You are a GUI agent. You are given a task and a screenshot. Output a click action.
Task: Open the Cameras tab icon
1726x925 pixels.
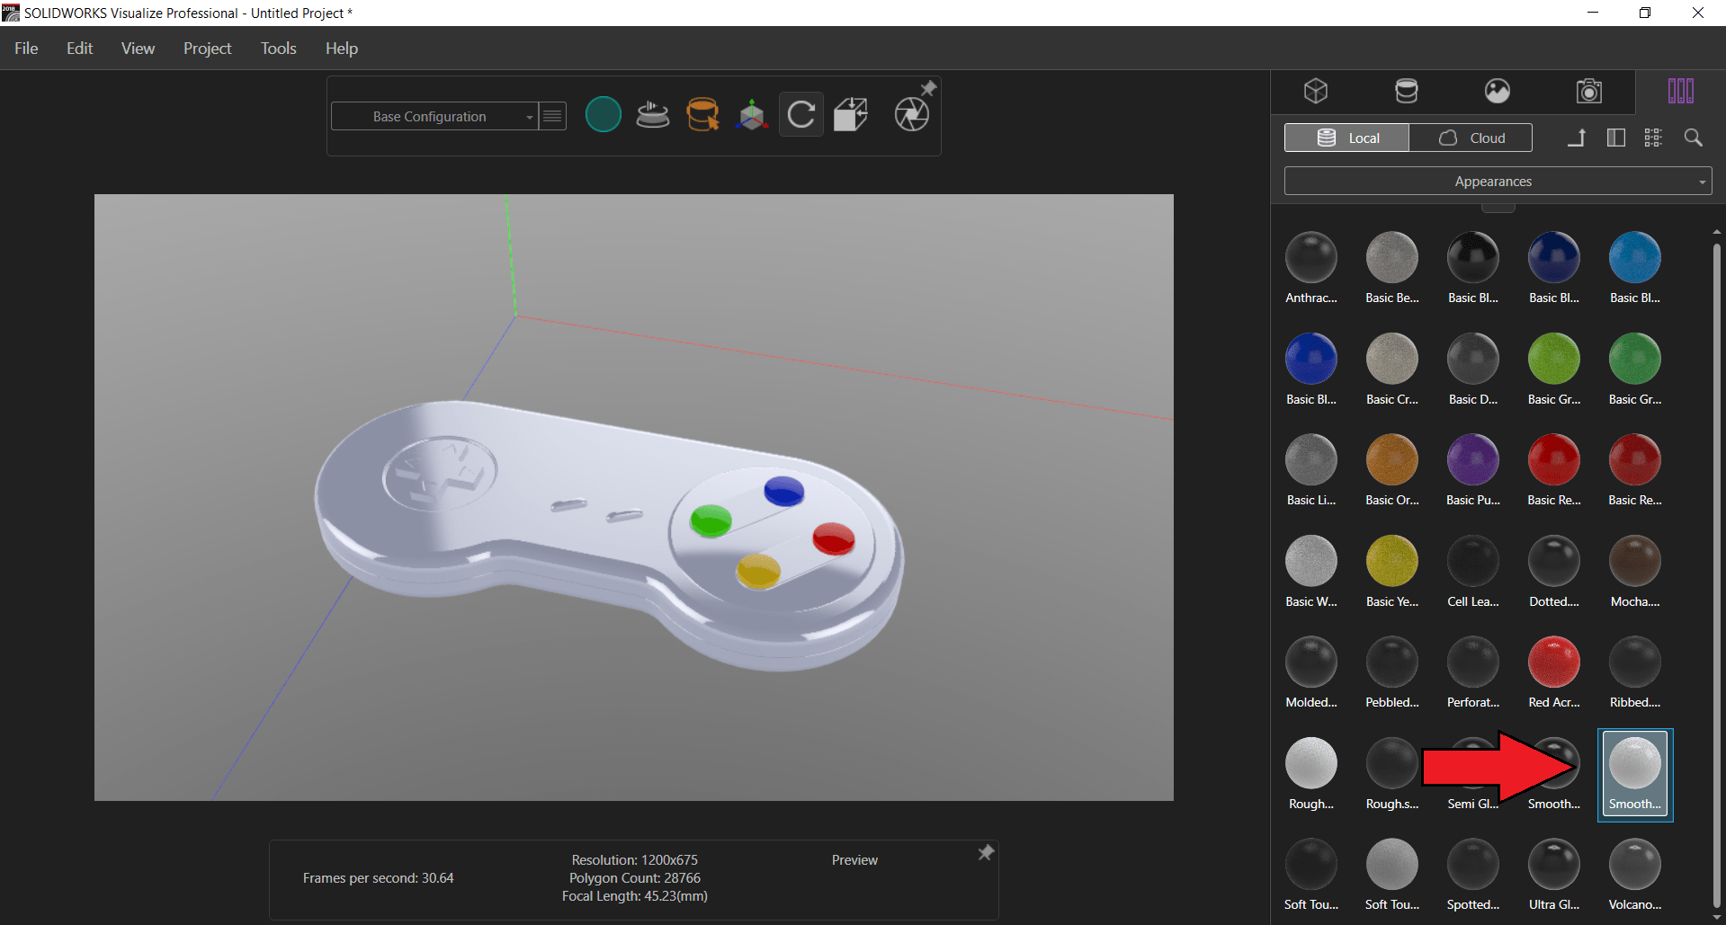(x=1588, y=91)
